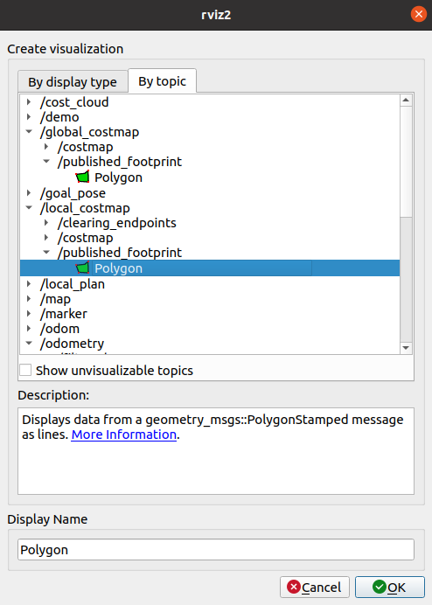
Task: Collapse /published_footprint under /global_costmap
Action: pyautogui.click(x=46, y=162)
